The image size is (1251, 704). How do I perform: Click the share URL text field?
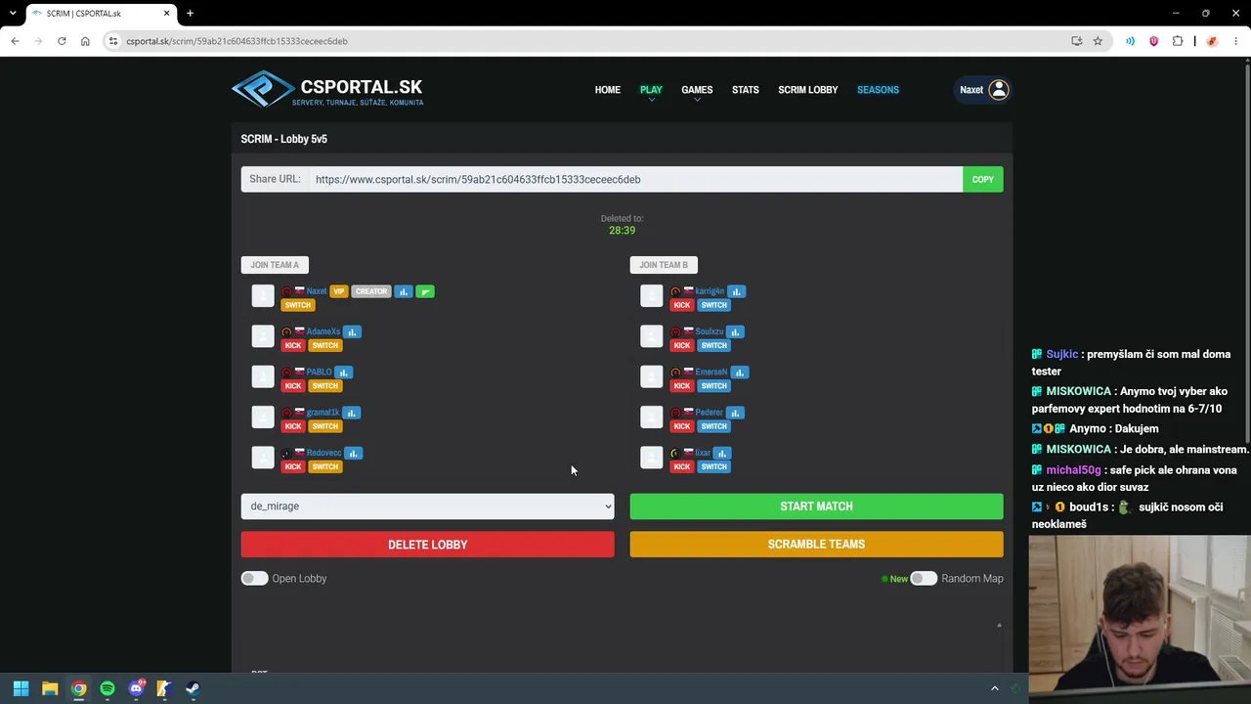coord(636,180)
